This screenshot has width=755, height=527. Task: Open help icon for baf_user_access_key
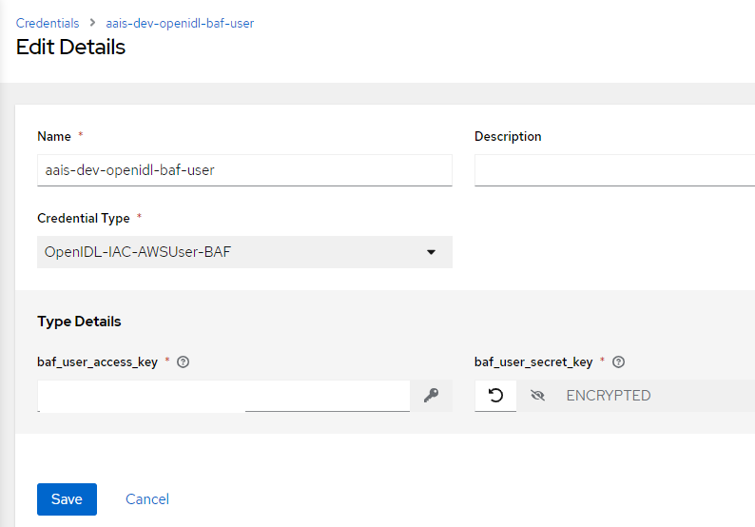pyautogui.click(x=183, y=361)
